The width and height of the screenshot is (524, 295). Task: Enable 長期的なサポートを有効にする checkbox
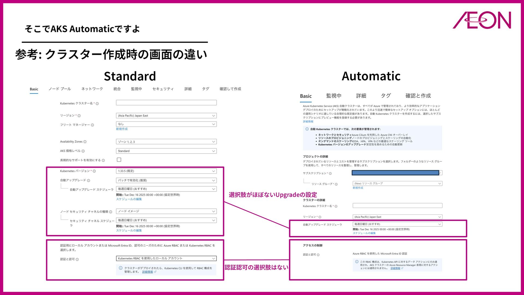pyautogui.click(x=119, y=160)
